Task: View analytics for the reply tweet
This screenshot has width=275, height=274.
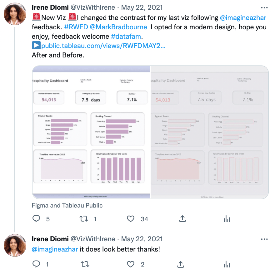Action: click(227, 264)
